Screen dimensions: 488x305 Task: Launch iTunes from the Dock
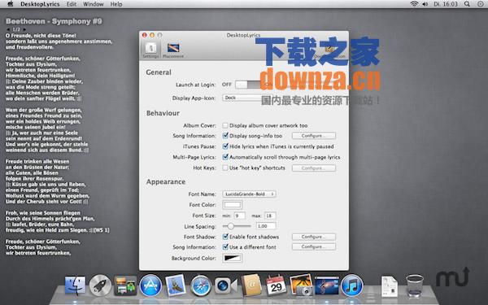[x=351, y=285]
